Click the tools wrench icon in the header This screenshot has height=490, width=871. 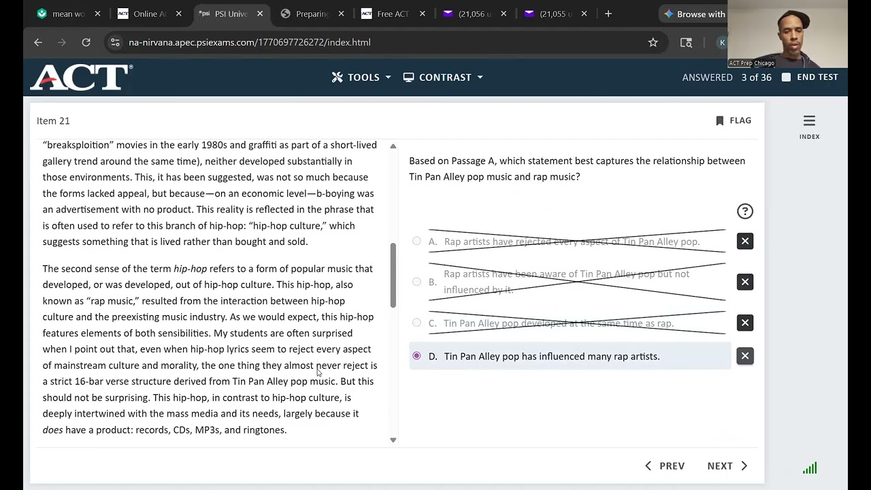click(x=338, y=77)
